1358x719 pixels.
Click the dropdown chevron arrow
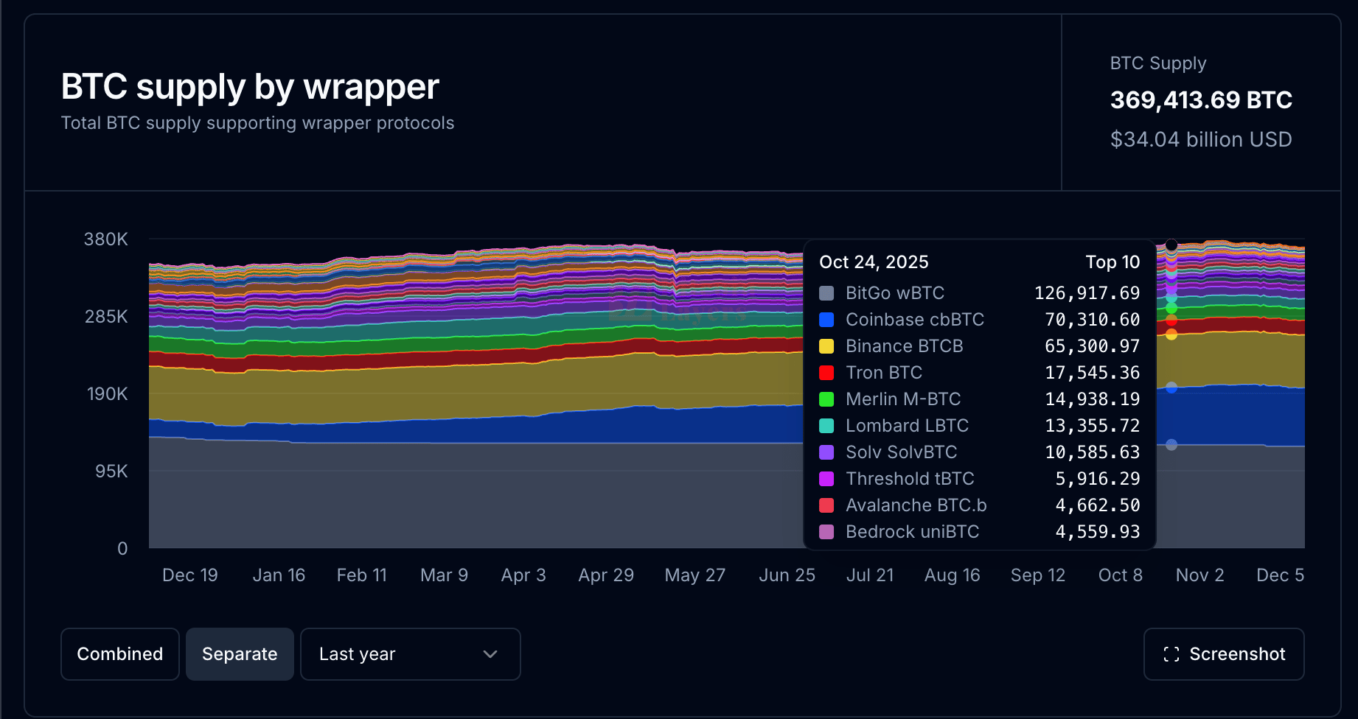[x=490, y=654]
